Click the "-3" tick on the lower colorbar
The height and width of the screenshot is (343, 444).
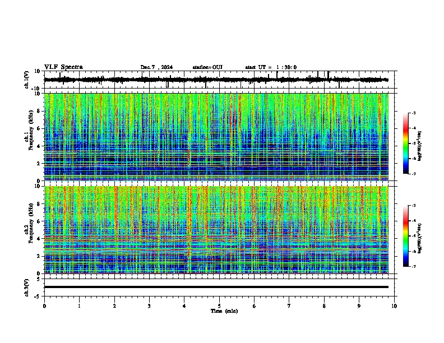tap(414, 206)
